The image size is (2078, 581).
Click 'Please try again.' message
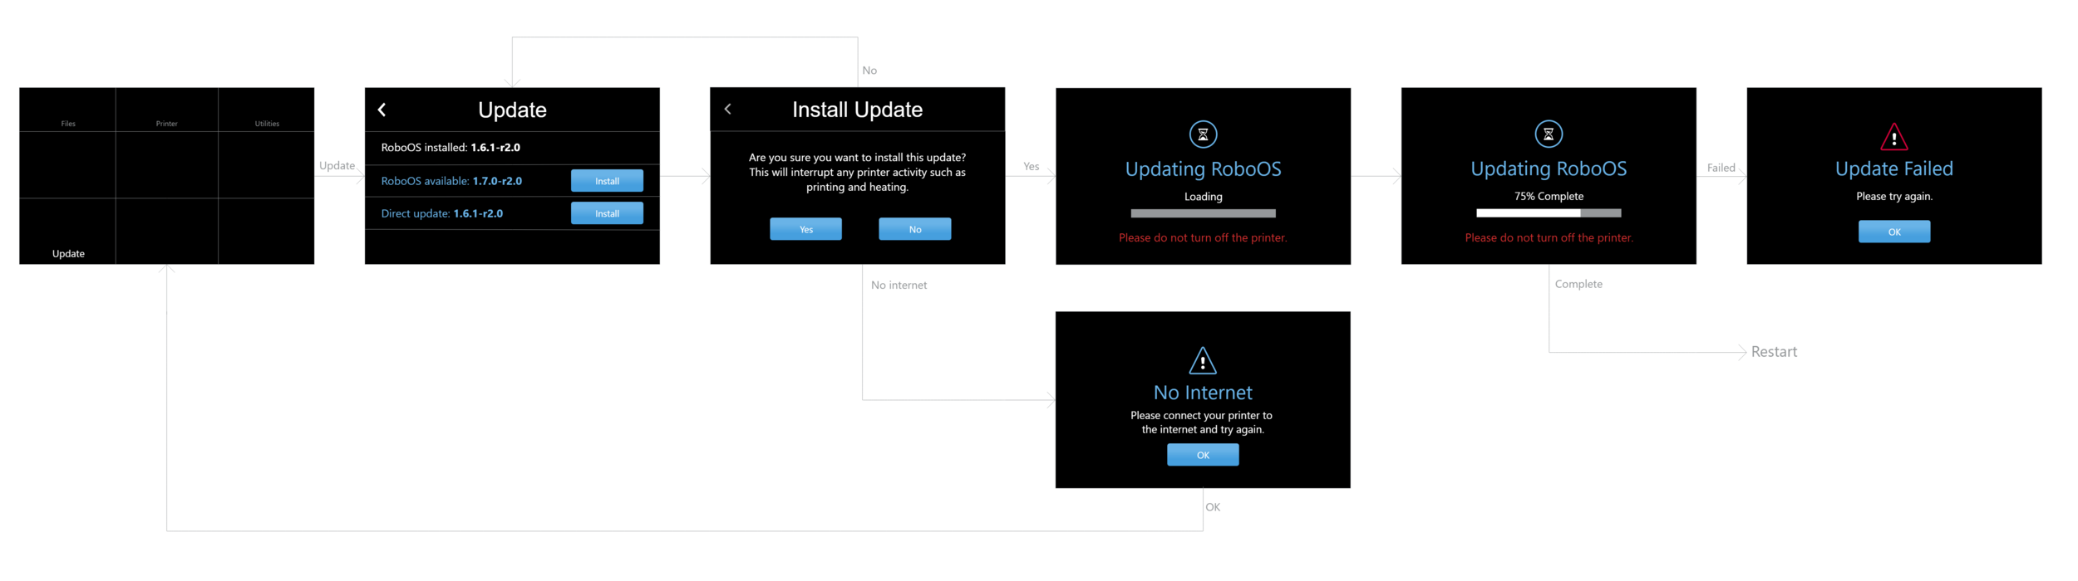1894,197
